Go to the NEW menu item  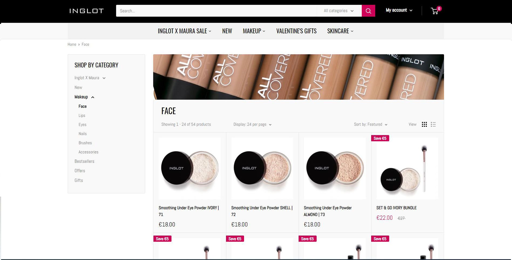tap(227, 31)
